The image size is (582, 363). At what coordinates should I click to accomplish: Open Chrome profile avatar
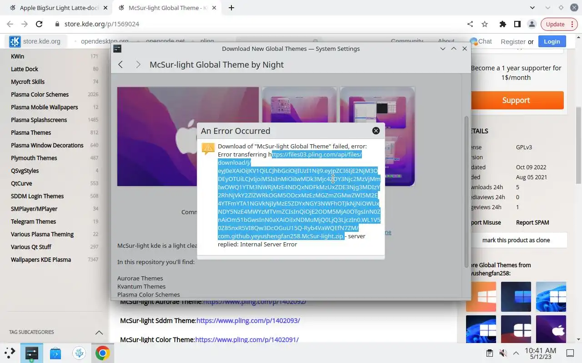[532, 24]
